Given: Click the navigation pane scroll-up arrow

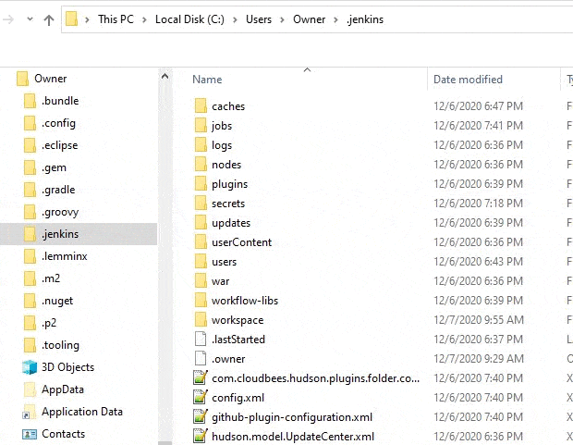Looking at the screenshot, I should (165, 76).
